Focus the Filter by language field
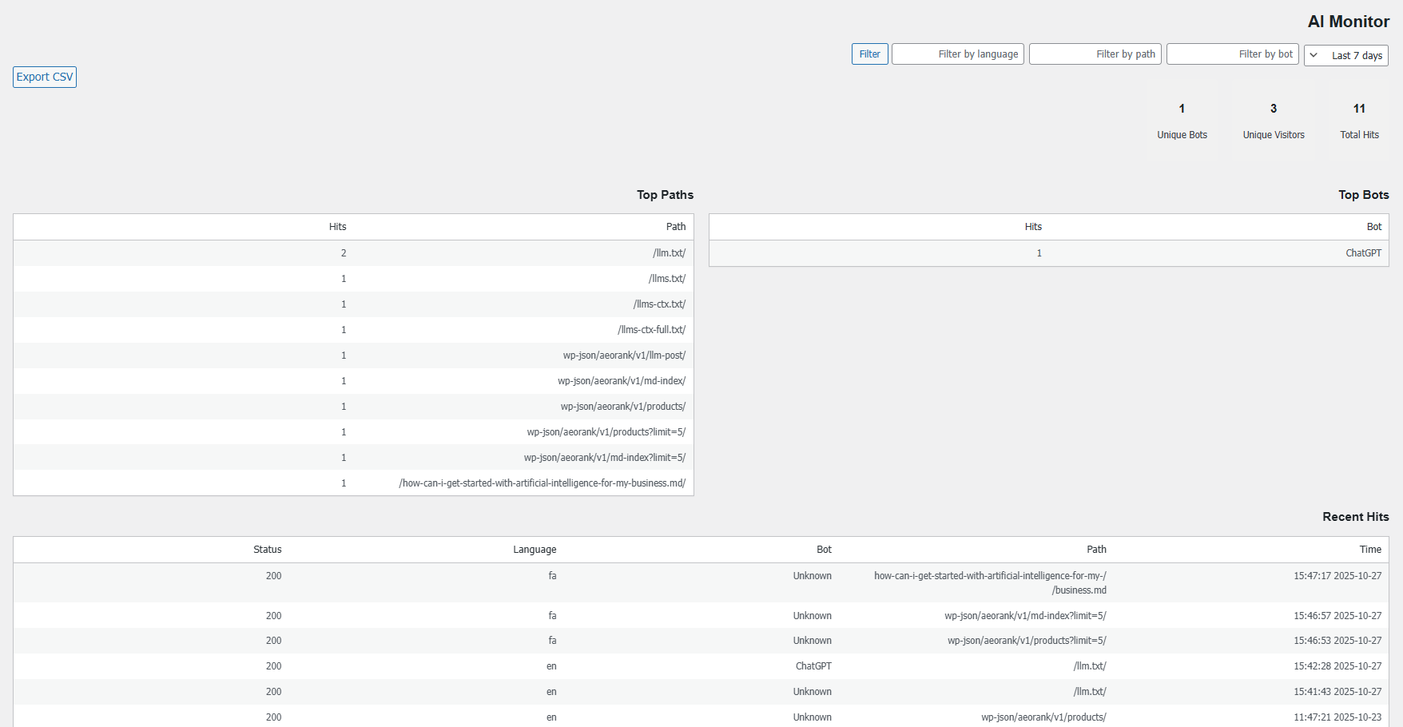Screen dimensions: 1403x727 957,54
